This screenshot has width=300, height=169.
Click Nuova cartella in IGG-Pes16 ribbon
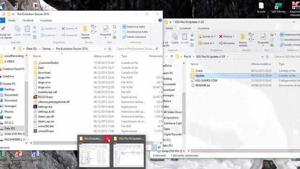243,40
